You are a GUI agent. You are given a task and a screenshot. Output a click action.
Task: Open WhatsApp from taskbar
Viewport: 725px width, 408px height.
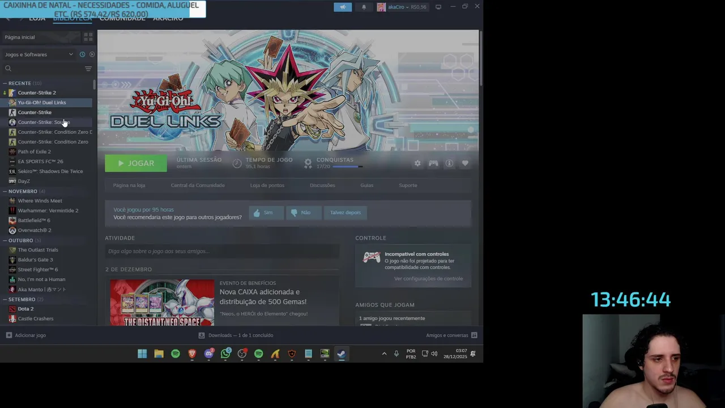[x=225, y=354]
